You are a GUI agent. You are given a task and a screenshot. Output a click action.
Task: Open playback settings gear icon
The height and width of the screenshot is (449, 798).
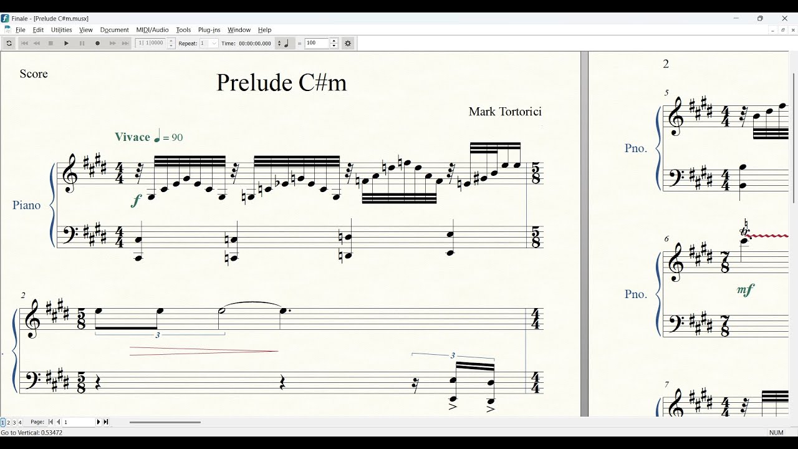point(348,43)
